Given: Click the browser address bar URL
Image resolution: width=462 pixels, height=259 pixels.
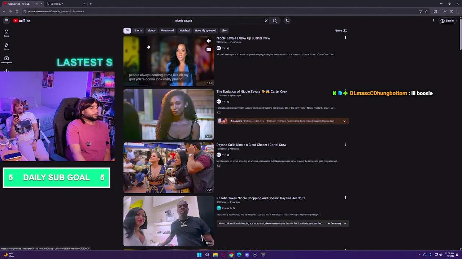Looking at the screenshot, I should pos(56,11).
